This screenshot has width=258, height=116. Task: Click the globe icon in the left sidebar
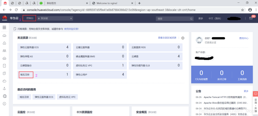pyautogui.click(x=4, y=96)
